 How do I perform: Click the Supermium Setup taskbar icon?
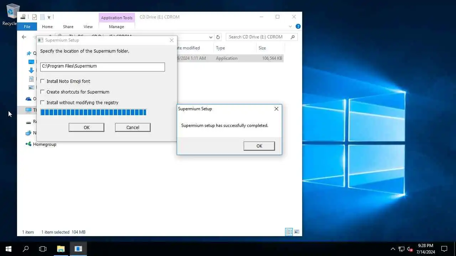click(78, 249)
